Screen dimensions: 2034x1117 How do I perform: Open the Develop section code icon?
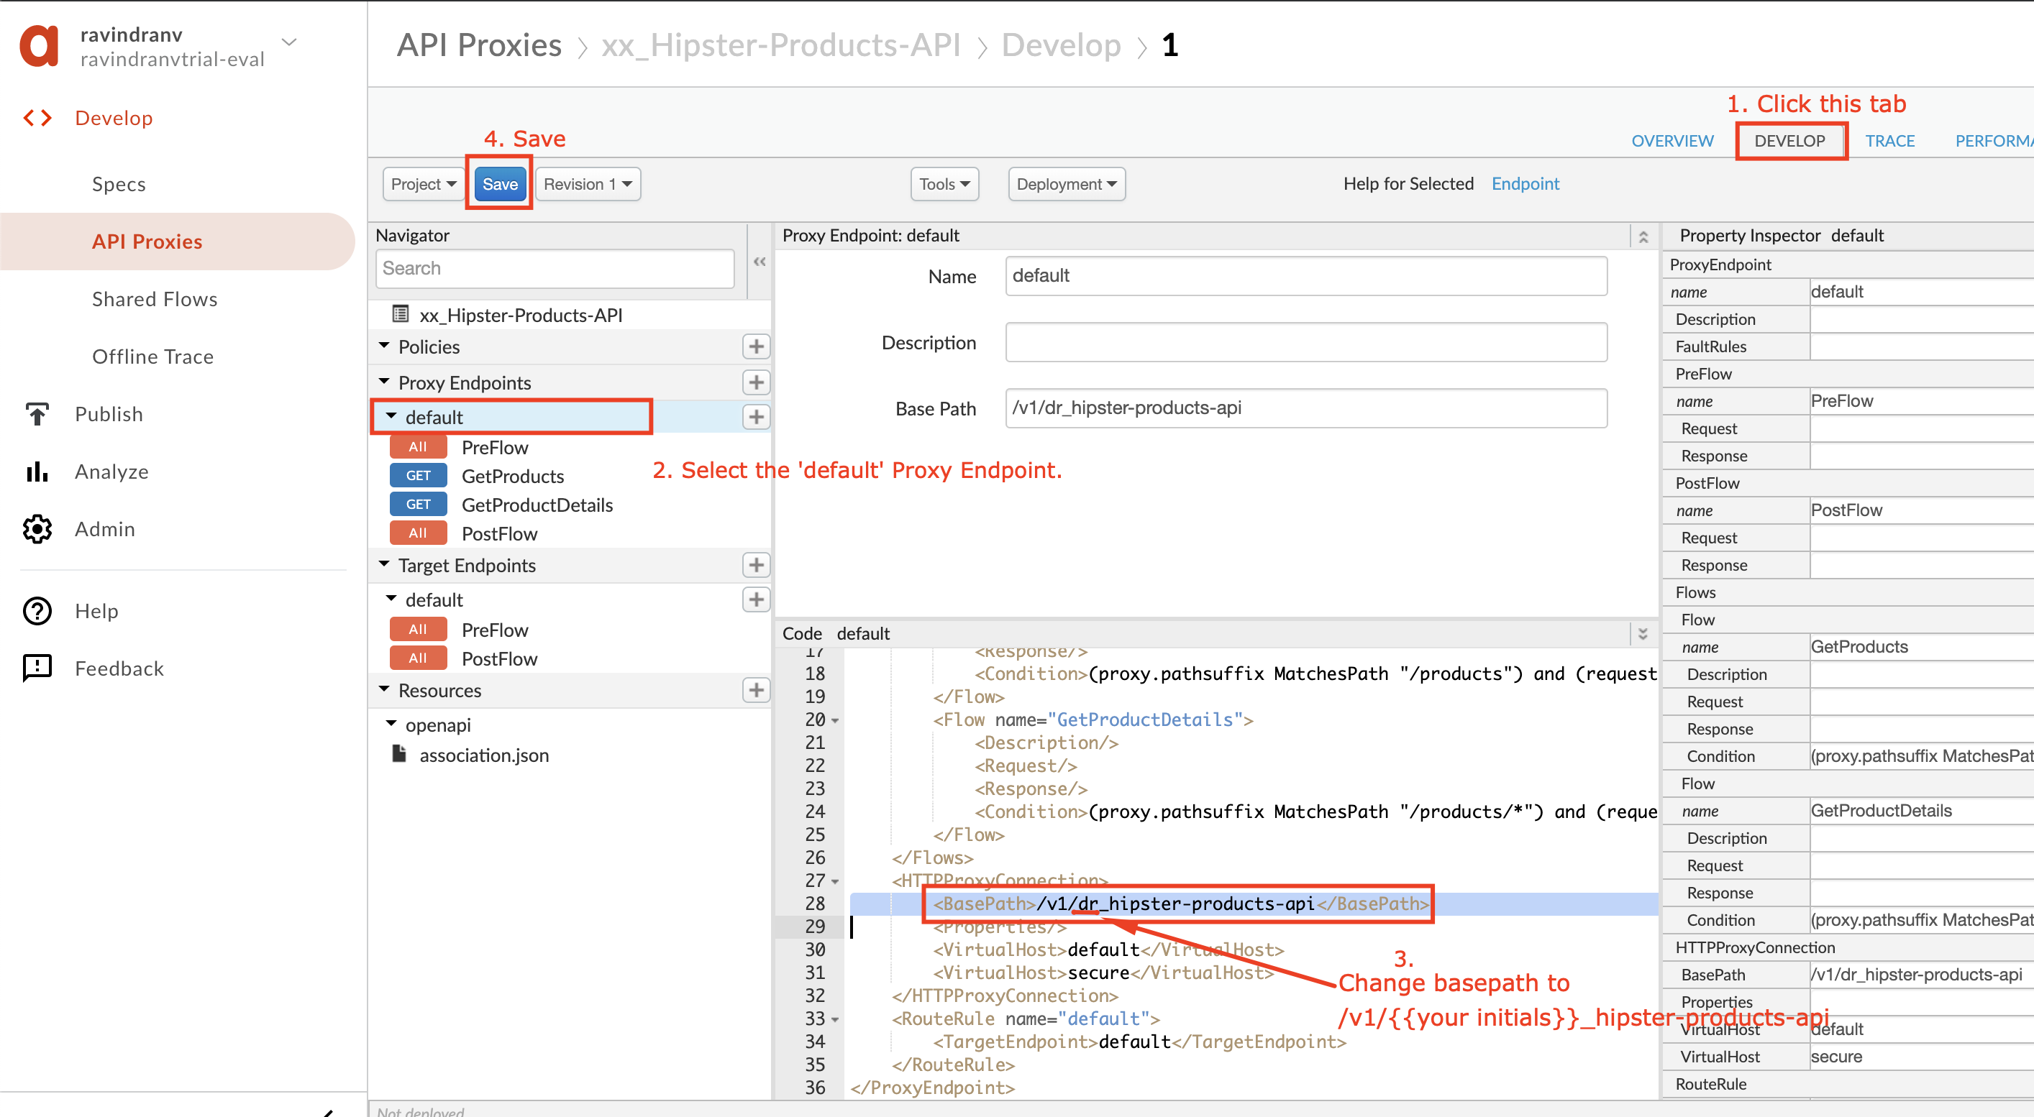click(x=37, y=119)
